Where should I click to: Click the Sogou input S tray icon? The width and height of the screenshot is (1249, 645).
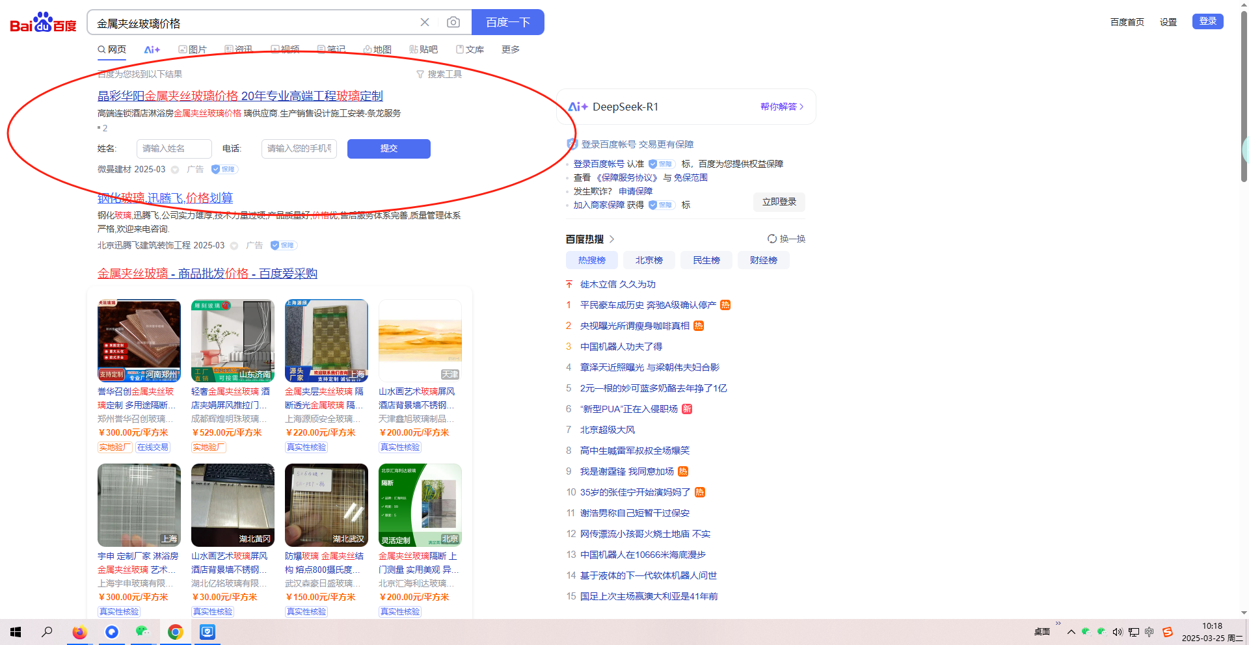pyautogui.click(x=1168, y=632)
